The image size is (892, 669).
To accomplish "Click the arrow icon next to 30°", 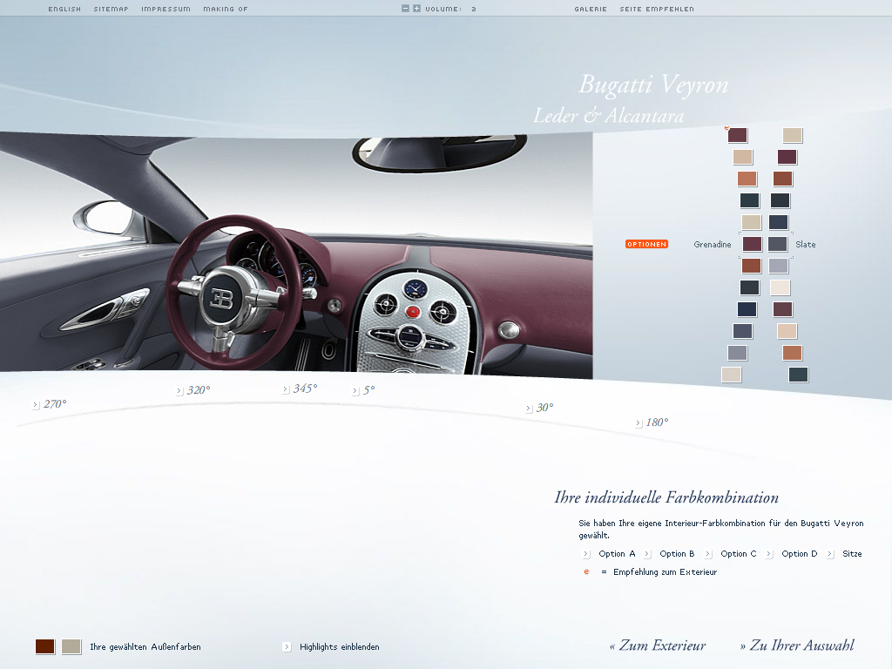I will click(x=529, y=409).
